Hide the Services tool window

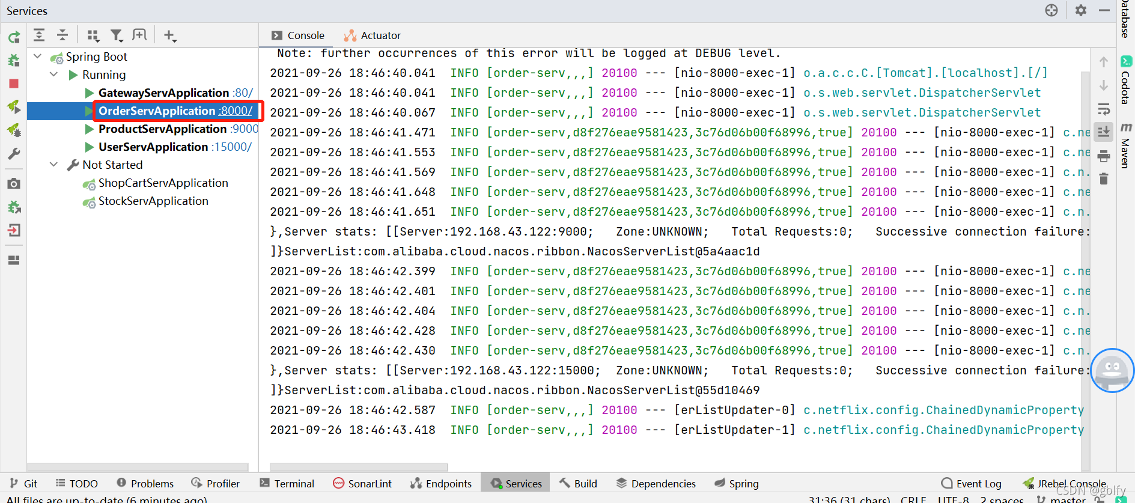pyautogui.click(x=1104, y=10)
